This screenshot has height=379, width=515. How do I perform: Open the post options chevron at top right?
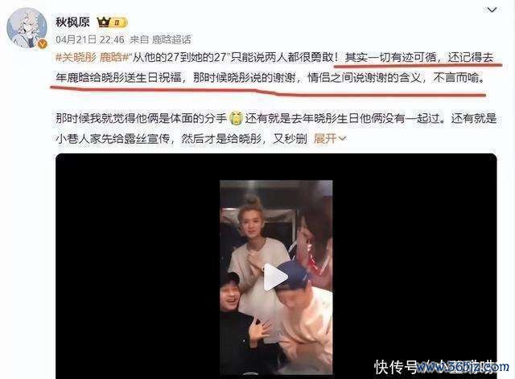[x=492, y=10]
